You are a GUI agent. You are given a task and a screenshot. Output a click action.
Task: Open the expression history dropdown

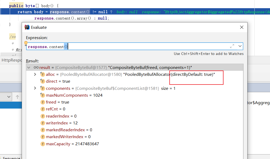[x=240, y=46]
